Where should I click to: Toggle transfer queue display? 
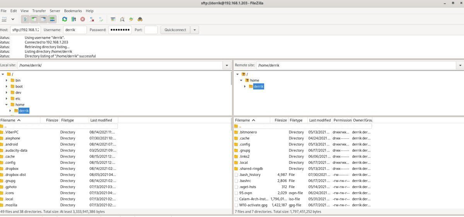tap(52, 19)
